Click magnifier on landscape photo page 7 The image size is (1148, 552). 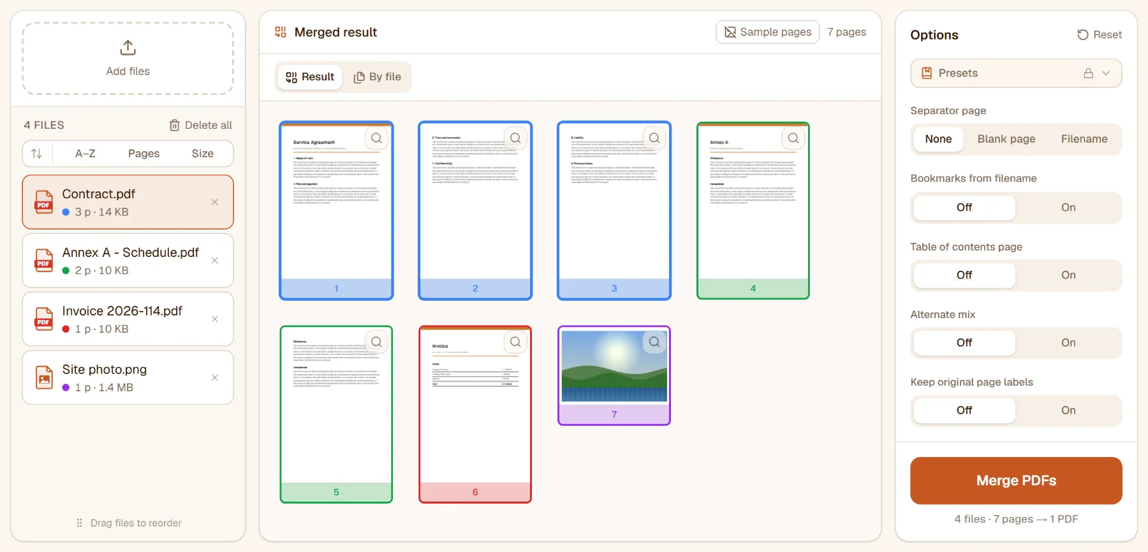click(x=654, y=342)
